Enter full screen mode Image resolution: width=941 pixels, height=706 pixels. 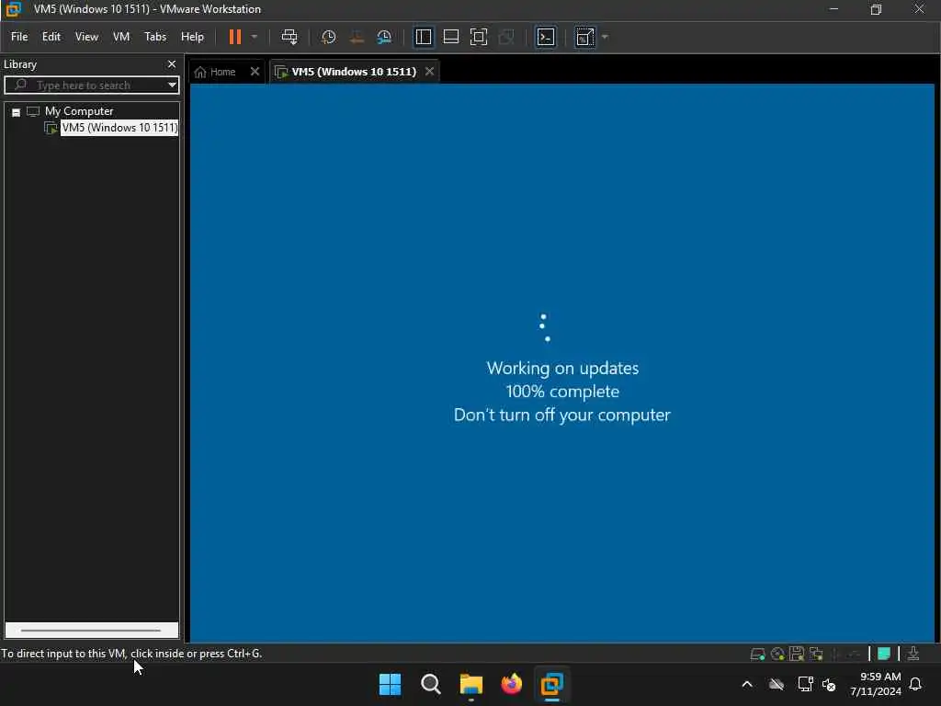478,37
